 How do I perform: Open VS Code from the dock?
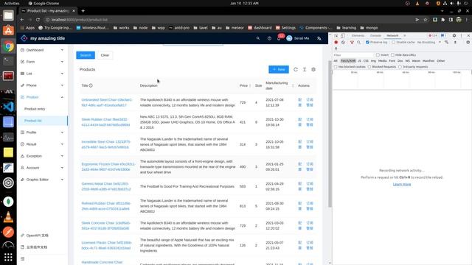(8, 106)
